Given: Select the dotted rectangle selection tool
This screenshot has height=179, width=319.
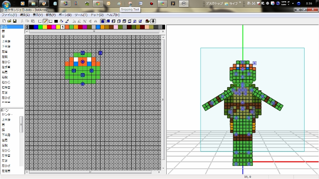Looking at the screenshot, I should pos(40,21).
